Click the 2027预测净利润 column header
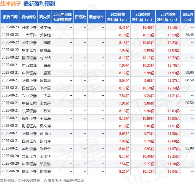 tap(168, 17)
